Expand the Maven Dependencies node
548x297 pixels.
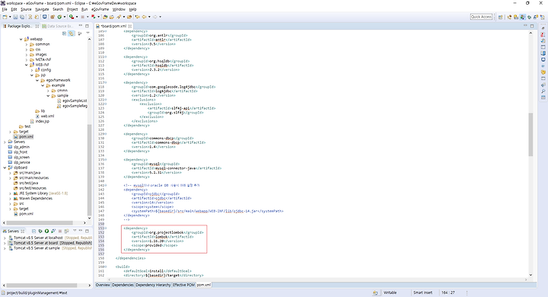(x=10, y=198)
